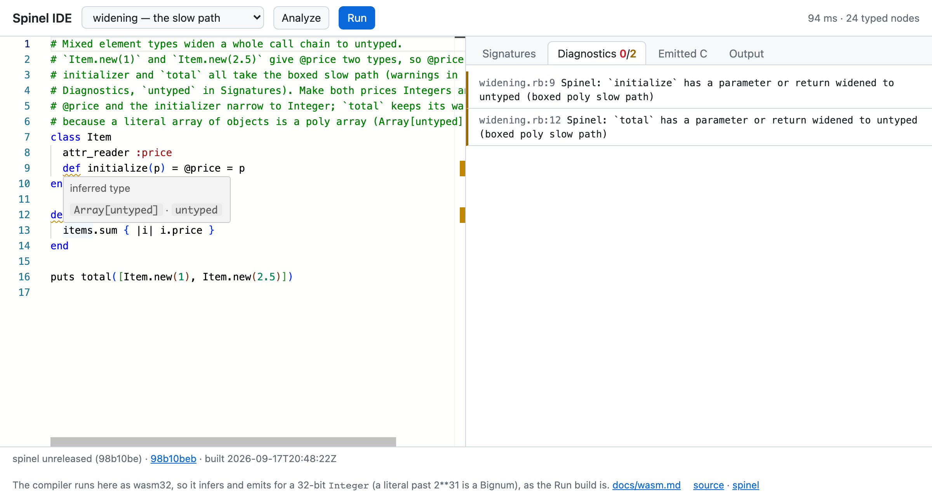Click the "94 ms · 24 typed nodes" status text
Viewport: 932px width, 497px height.
pyautogui.click(x=863, y=18)
